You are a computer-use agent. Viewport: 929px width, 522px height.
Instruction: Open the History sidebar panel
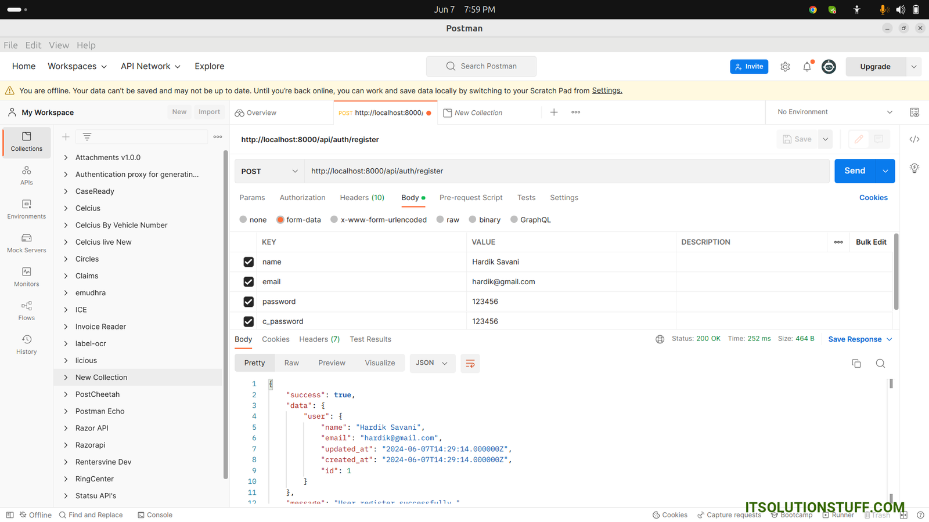26,344
